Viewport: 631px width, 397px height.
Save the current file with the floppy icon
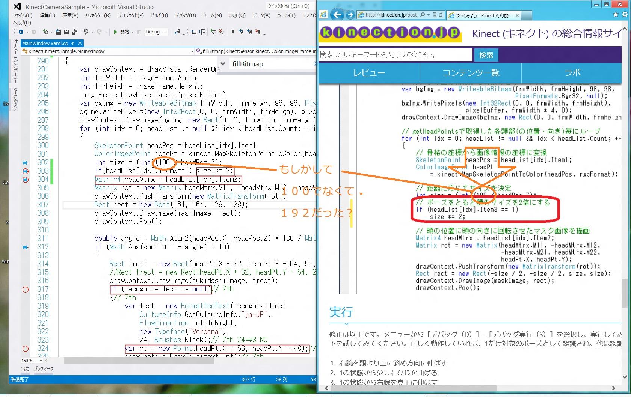[x=66, y=32]
